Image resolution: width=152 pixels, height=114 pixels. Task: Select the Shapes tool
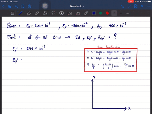click(45, 13)
